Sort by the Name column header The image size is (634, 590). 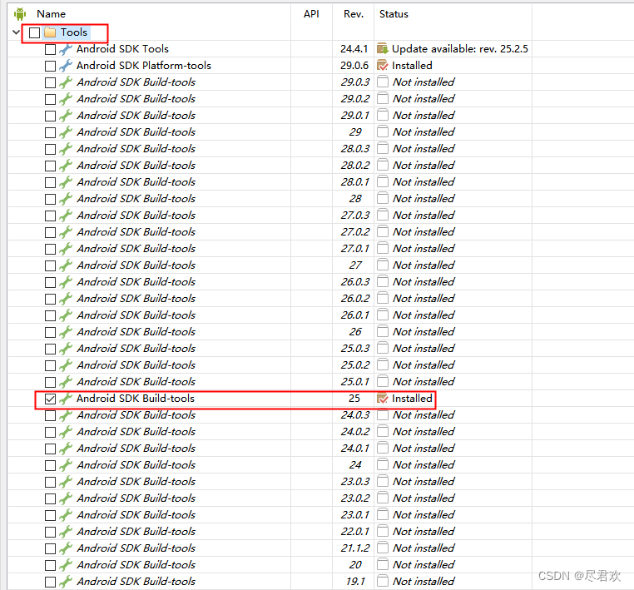[x=51, y=14]
